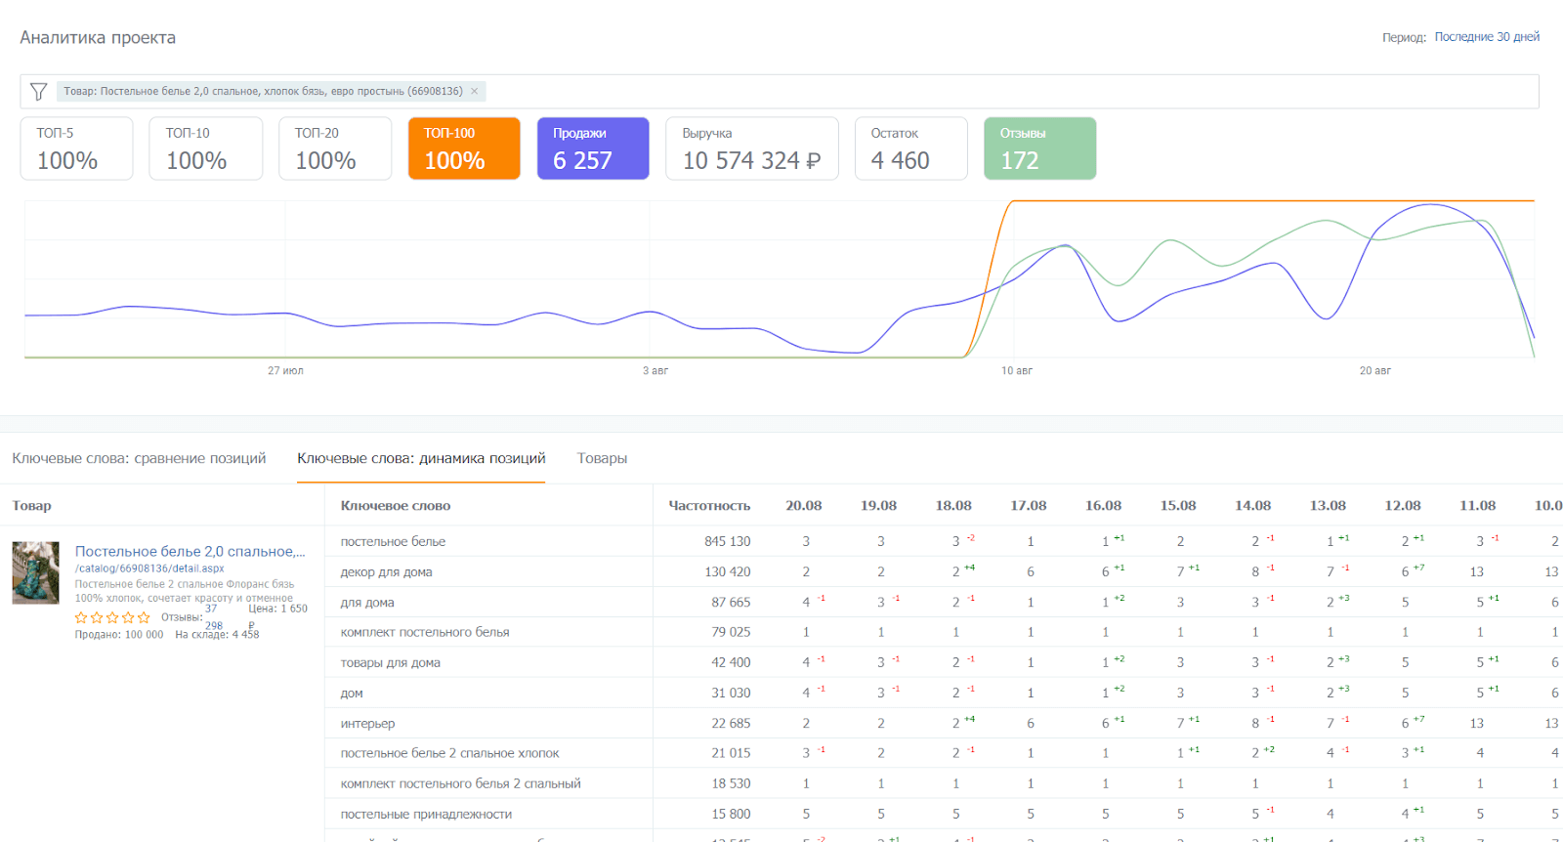The height and width of the screenshot is (842, 1563).
Task: Open the Товары tab
Action: click(602, 458)
